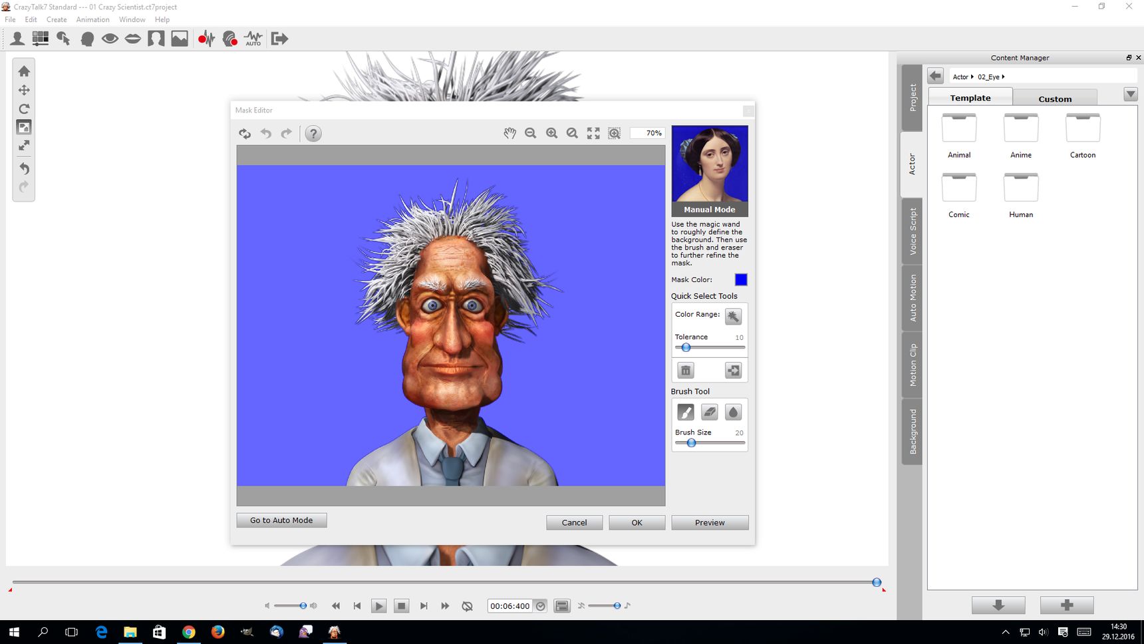Select the hand pan tool in Mask Editor

tap(509, 133)
